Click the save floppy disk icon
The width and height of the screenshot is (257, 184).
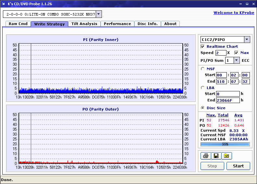tap(216, 156)
